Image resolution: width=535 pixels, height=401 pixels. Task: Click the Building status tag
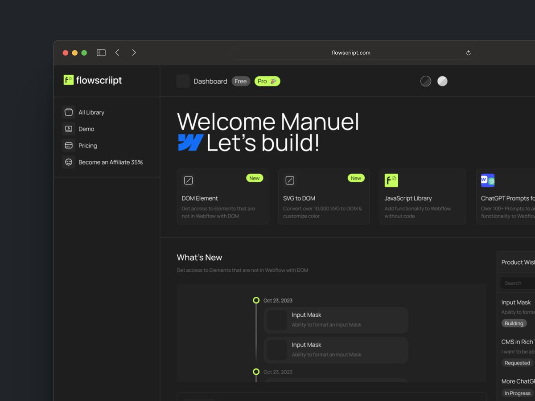click(514, 323)
